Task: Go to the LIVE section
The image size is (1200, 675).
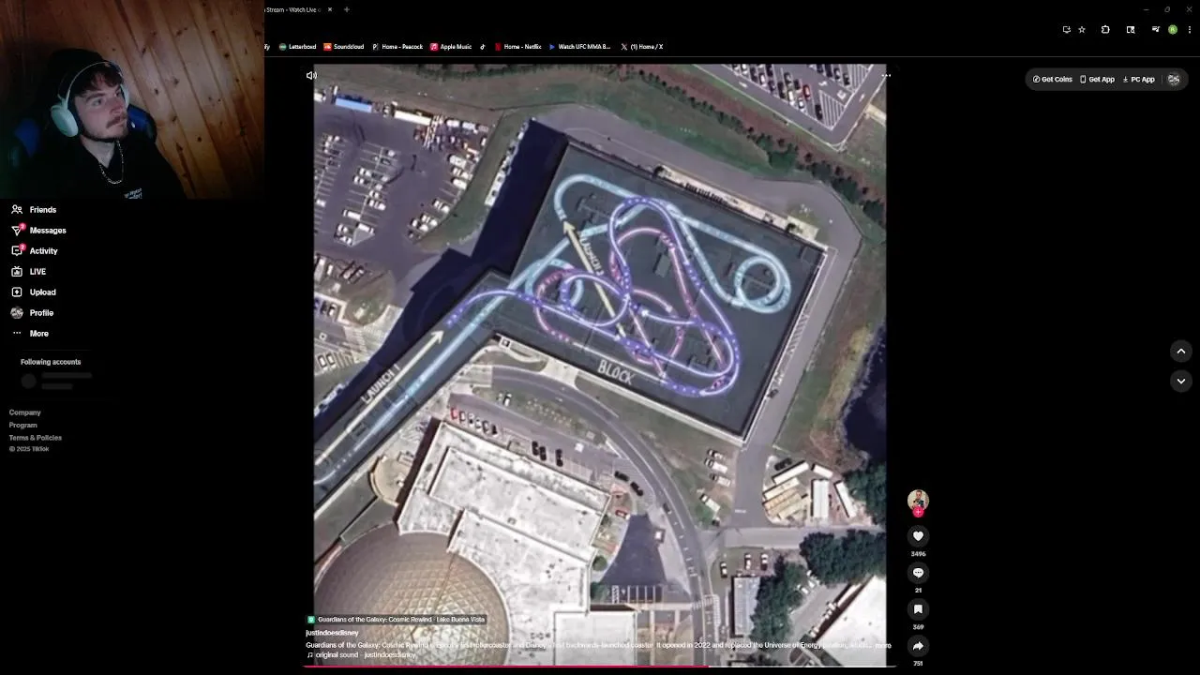Action: click(x=29, y=272)
